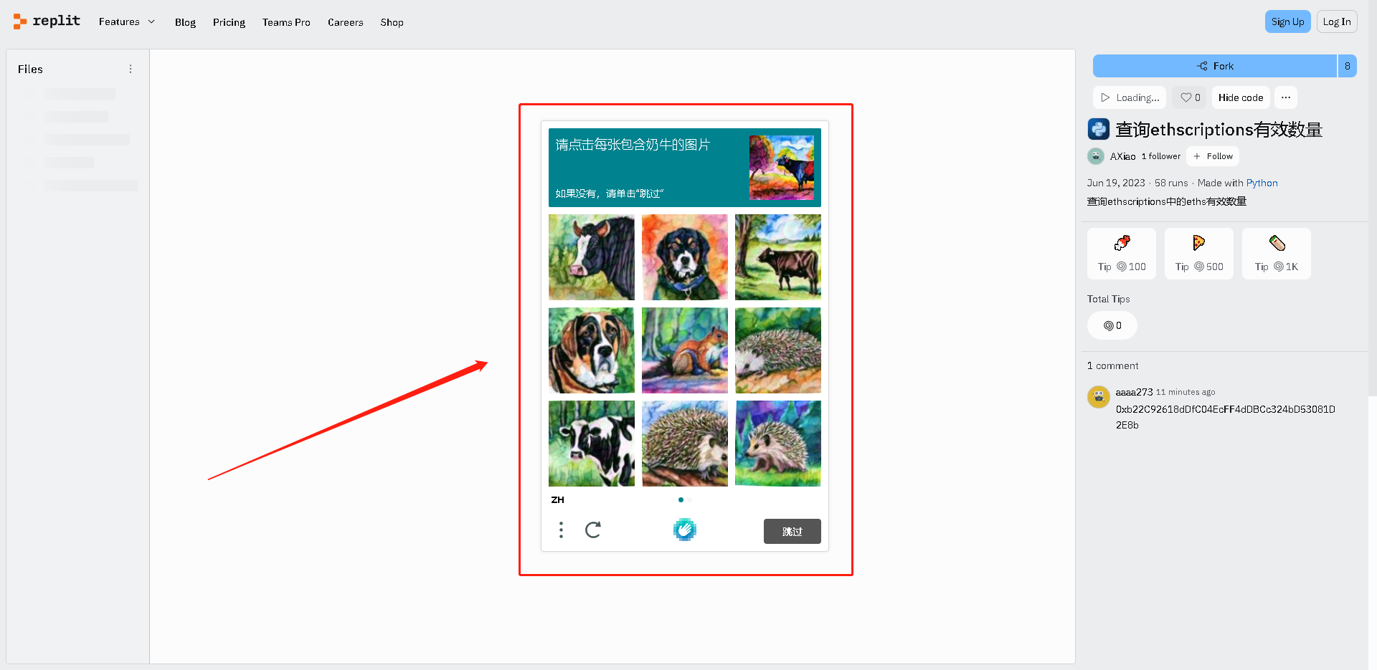Expand the Features dropdown menu
Image resolution: width=1377 pixels, height=670 pixels.
point(127,22)
